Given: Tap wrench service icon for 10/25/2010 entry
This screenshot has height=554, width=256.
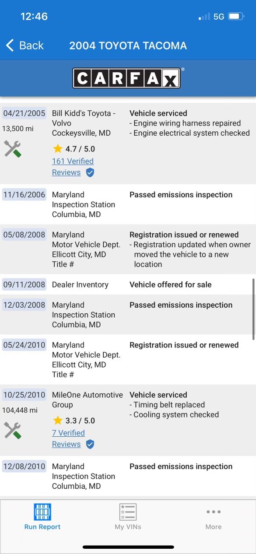Looking at the screenshot, I should coord(13,431).
